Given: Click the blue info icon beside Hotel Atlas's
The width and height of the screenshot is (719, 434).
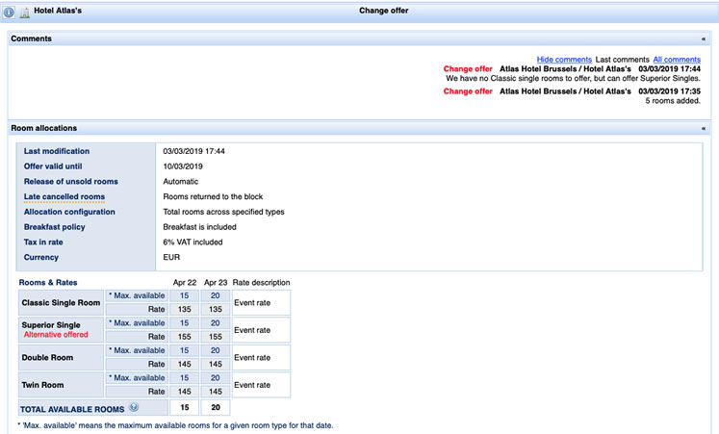Looking at the screenshot, I should tap(10, 13).
